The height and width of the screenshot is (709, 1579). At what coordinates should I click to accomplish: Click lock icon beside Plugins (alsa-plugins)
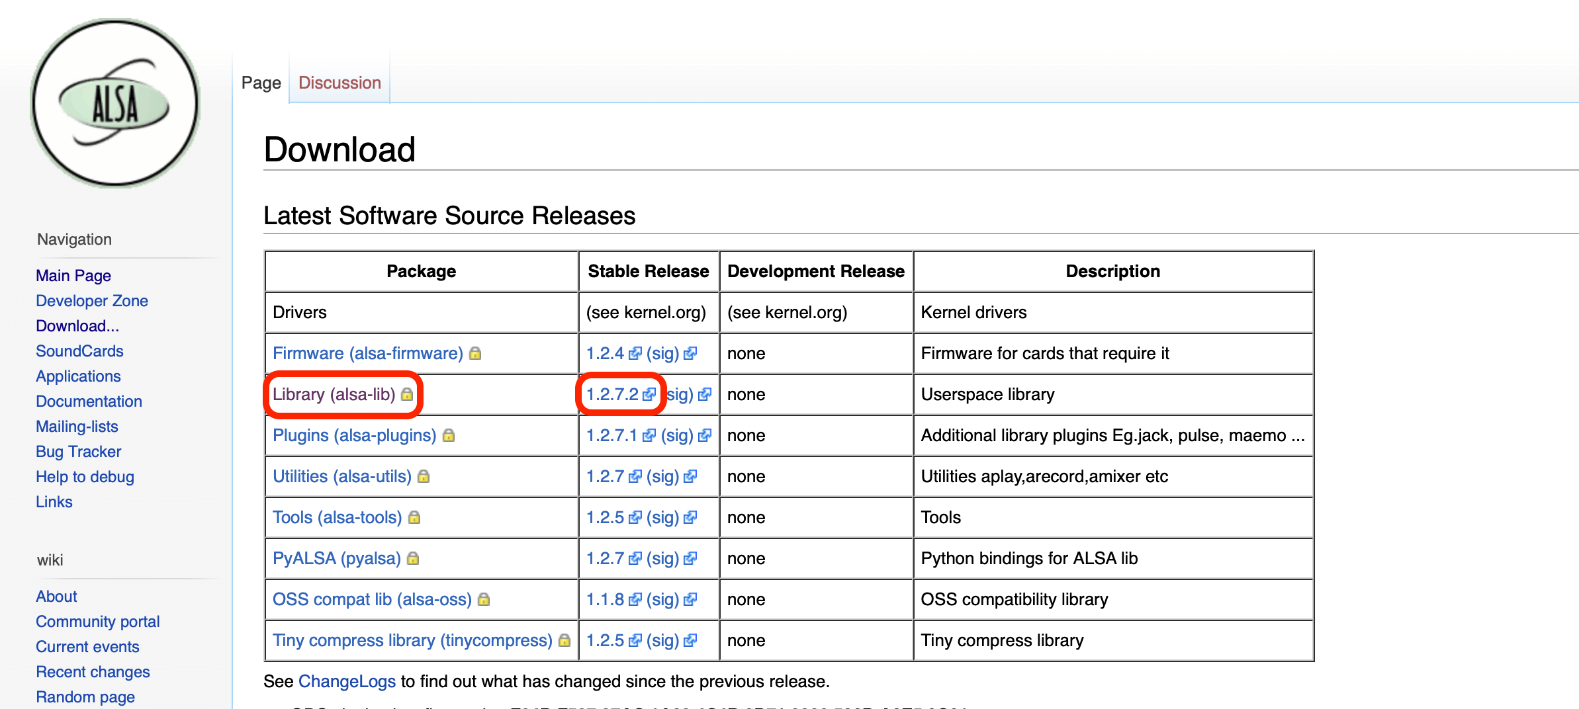[x=449, y=436]
